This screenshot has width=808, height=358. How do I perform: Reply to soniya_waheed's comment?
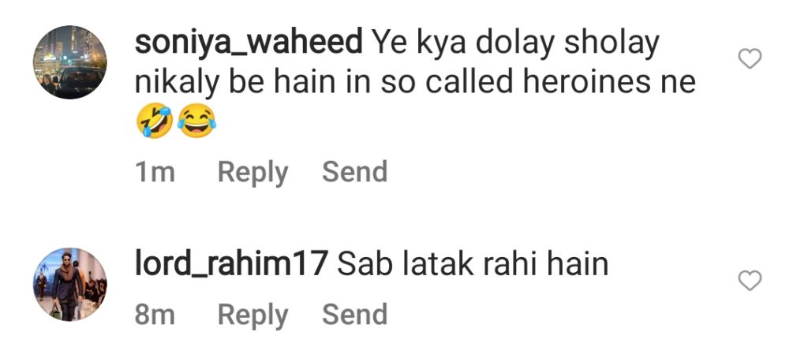click(252, 173)
